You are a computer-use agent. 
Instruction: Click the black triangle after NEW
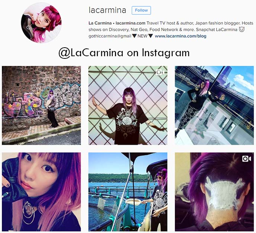click(x=151, y=36)
